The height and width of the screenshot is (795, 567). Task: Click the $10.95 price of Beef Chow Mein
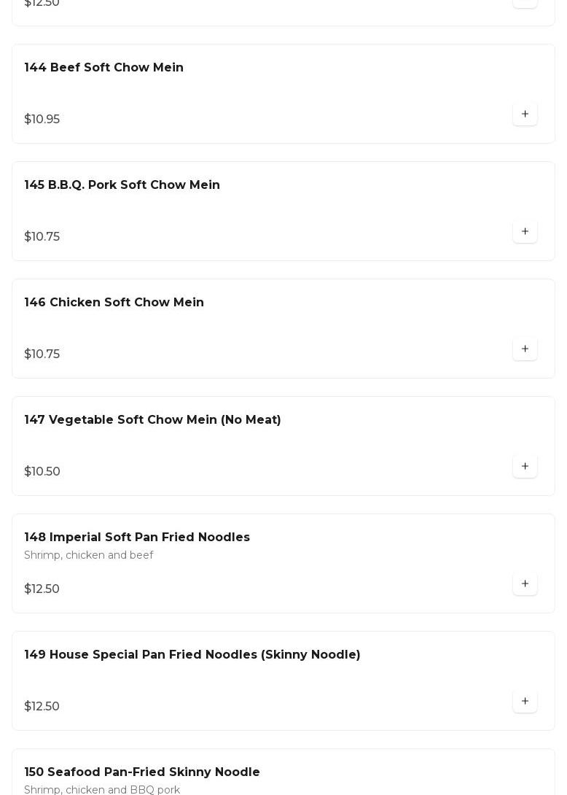42,119
